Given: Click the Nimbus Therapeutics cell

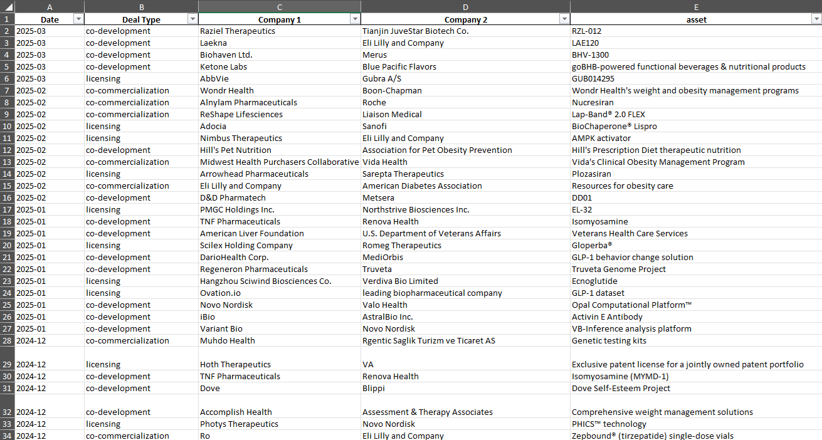Looking at the screenshot, I should click(x=280, y=139).
